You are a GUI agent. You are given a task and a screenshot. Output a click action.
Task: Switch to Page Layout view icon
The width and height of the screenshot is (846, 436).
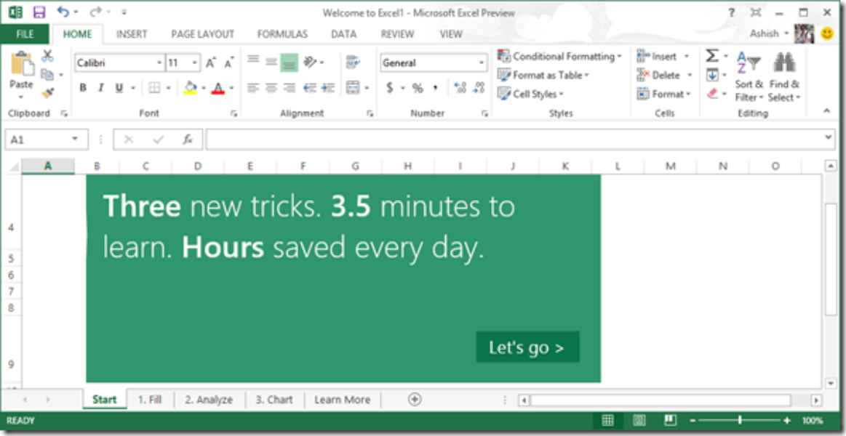(x=639, y=420)
